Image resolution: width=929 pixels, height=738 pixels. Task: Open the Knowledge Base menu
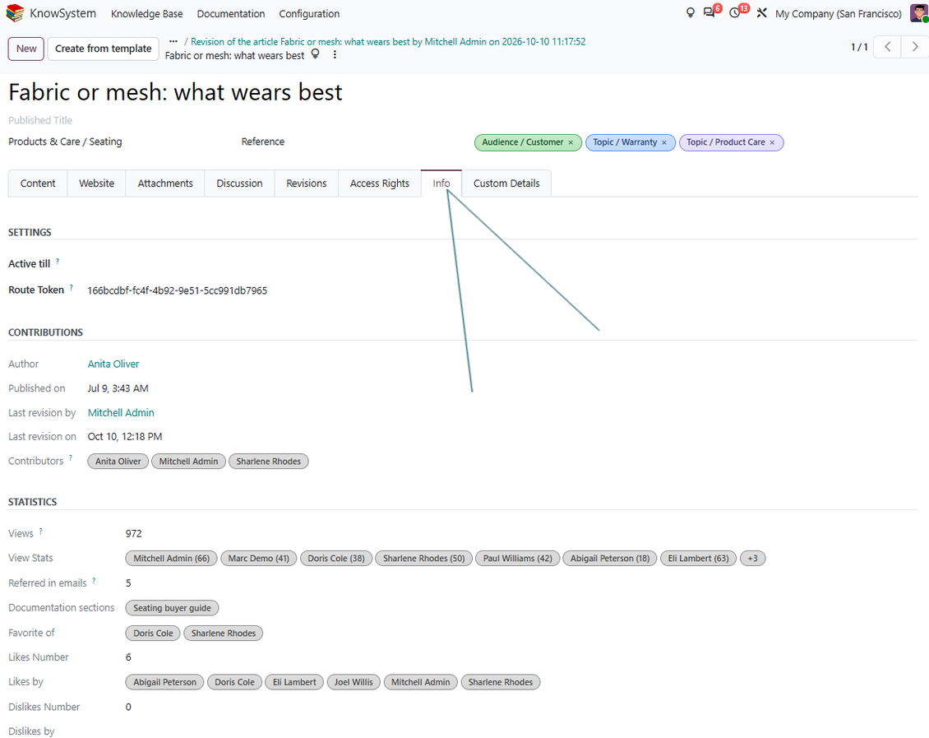tap(147, 14)
